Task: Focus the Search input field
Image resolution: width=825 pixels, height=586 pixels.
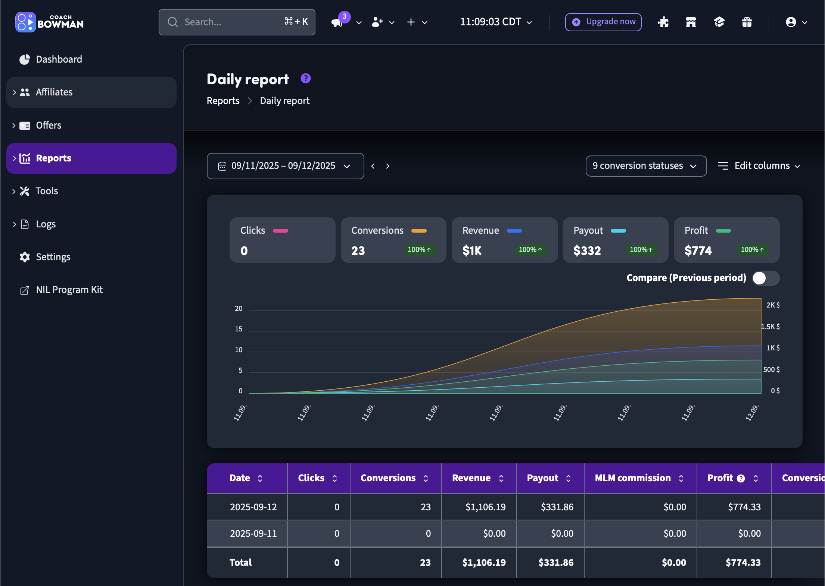Action: point(231,22)
